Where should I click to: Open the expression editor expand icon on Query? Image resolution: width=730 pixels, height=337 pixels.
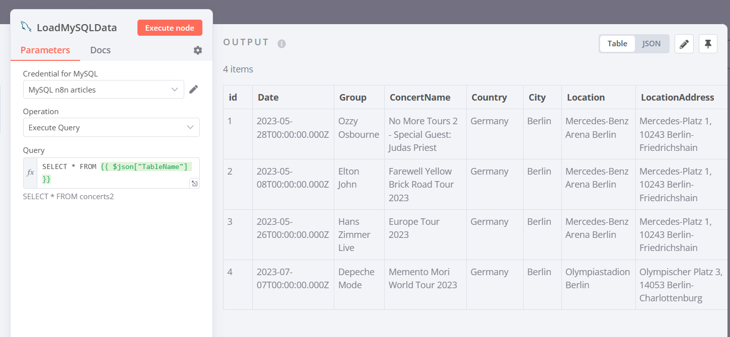(195, 183)
